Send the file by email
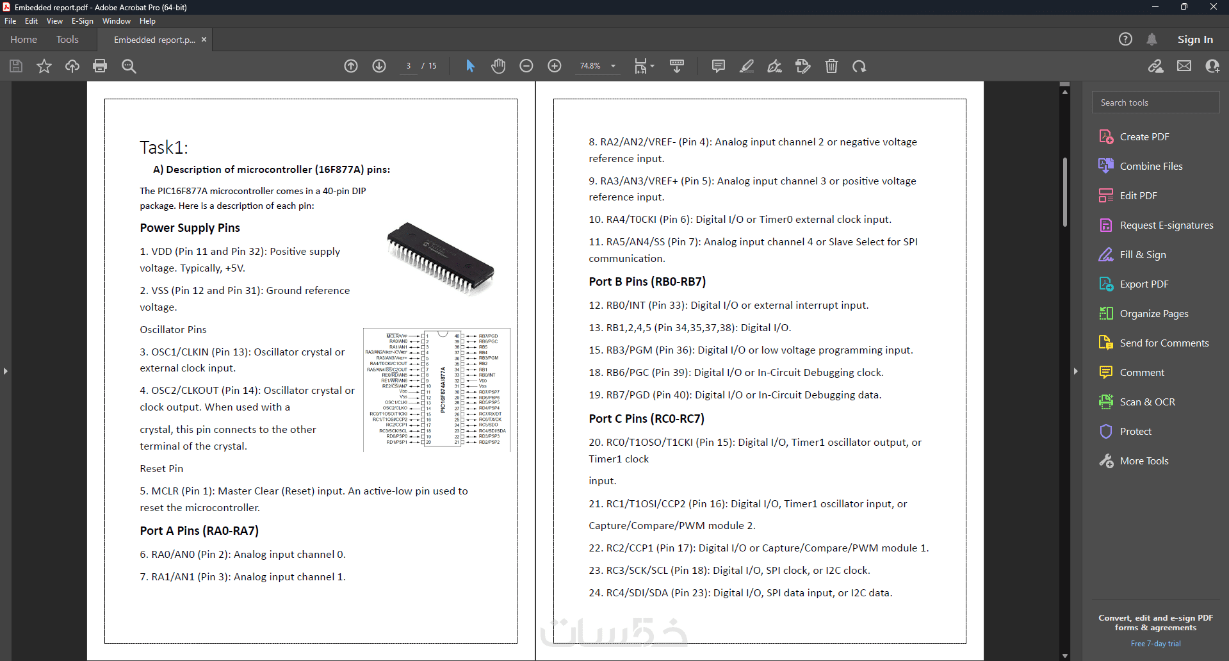 click(x=1184, y=66)
